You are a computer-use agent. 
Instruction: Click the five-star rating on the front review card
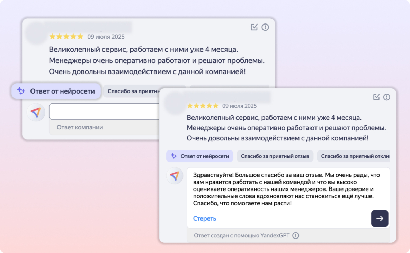tap(203, 106)
